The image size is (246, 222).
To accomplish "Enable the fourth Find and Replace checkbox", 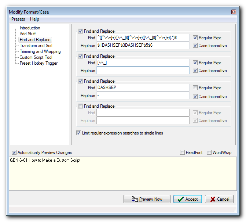I will pos(81,106).
